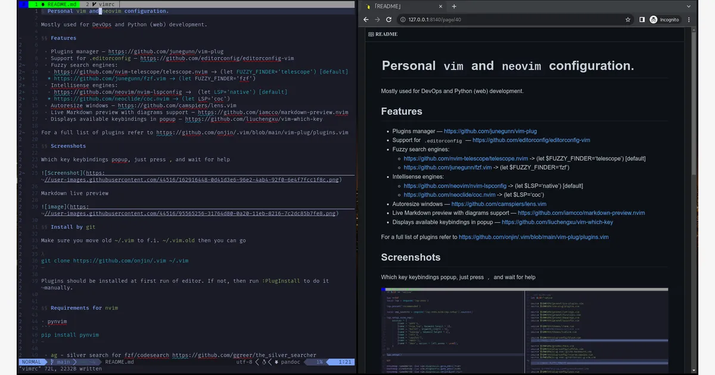Click the README.md filename in vim statusline
The image size is (715, 375).
point(119,362)
